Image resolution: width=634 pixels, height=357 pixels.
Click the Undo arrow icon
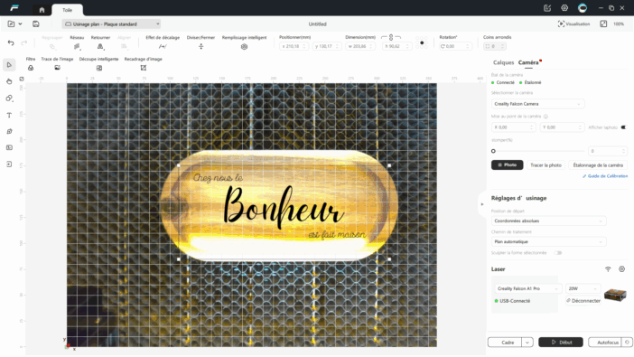(11, 42)
